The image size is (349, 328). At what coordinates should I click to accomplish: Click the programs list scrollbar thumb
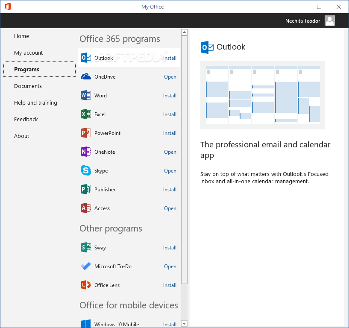tap(184, 160)
